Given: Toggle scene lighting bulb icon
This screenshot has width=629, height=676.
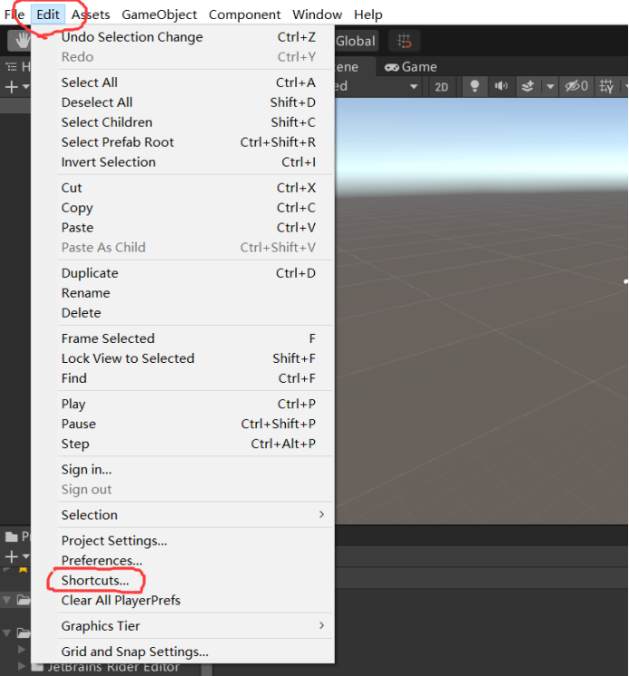Looking at the screenshot, I should click(x=475, y=86).
